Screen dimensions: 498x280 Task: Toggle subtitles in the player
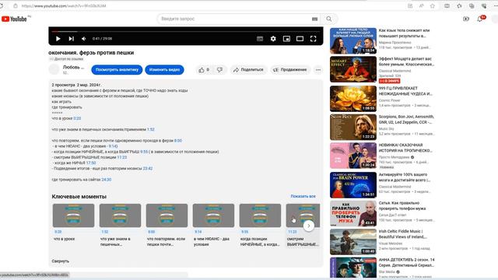[x=260, y=39]
